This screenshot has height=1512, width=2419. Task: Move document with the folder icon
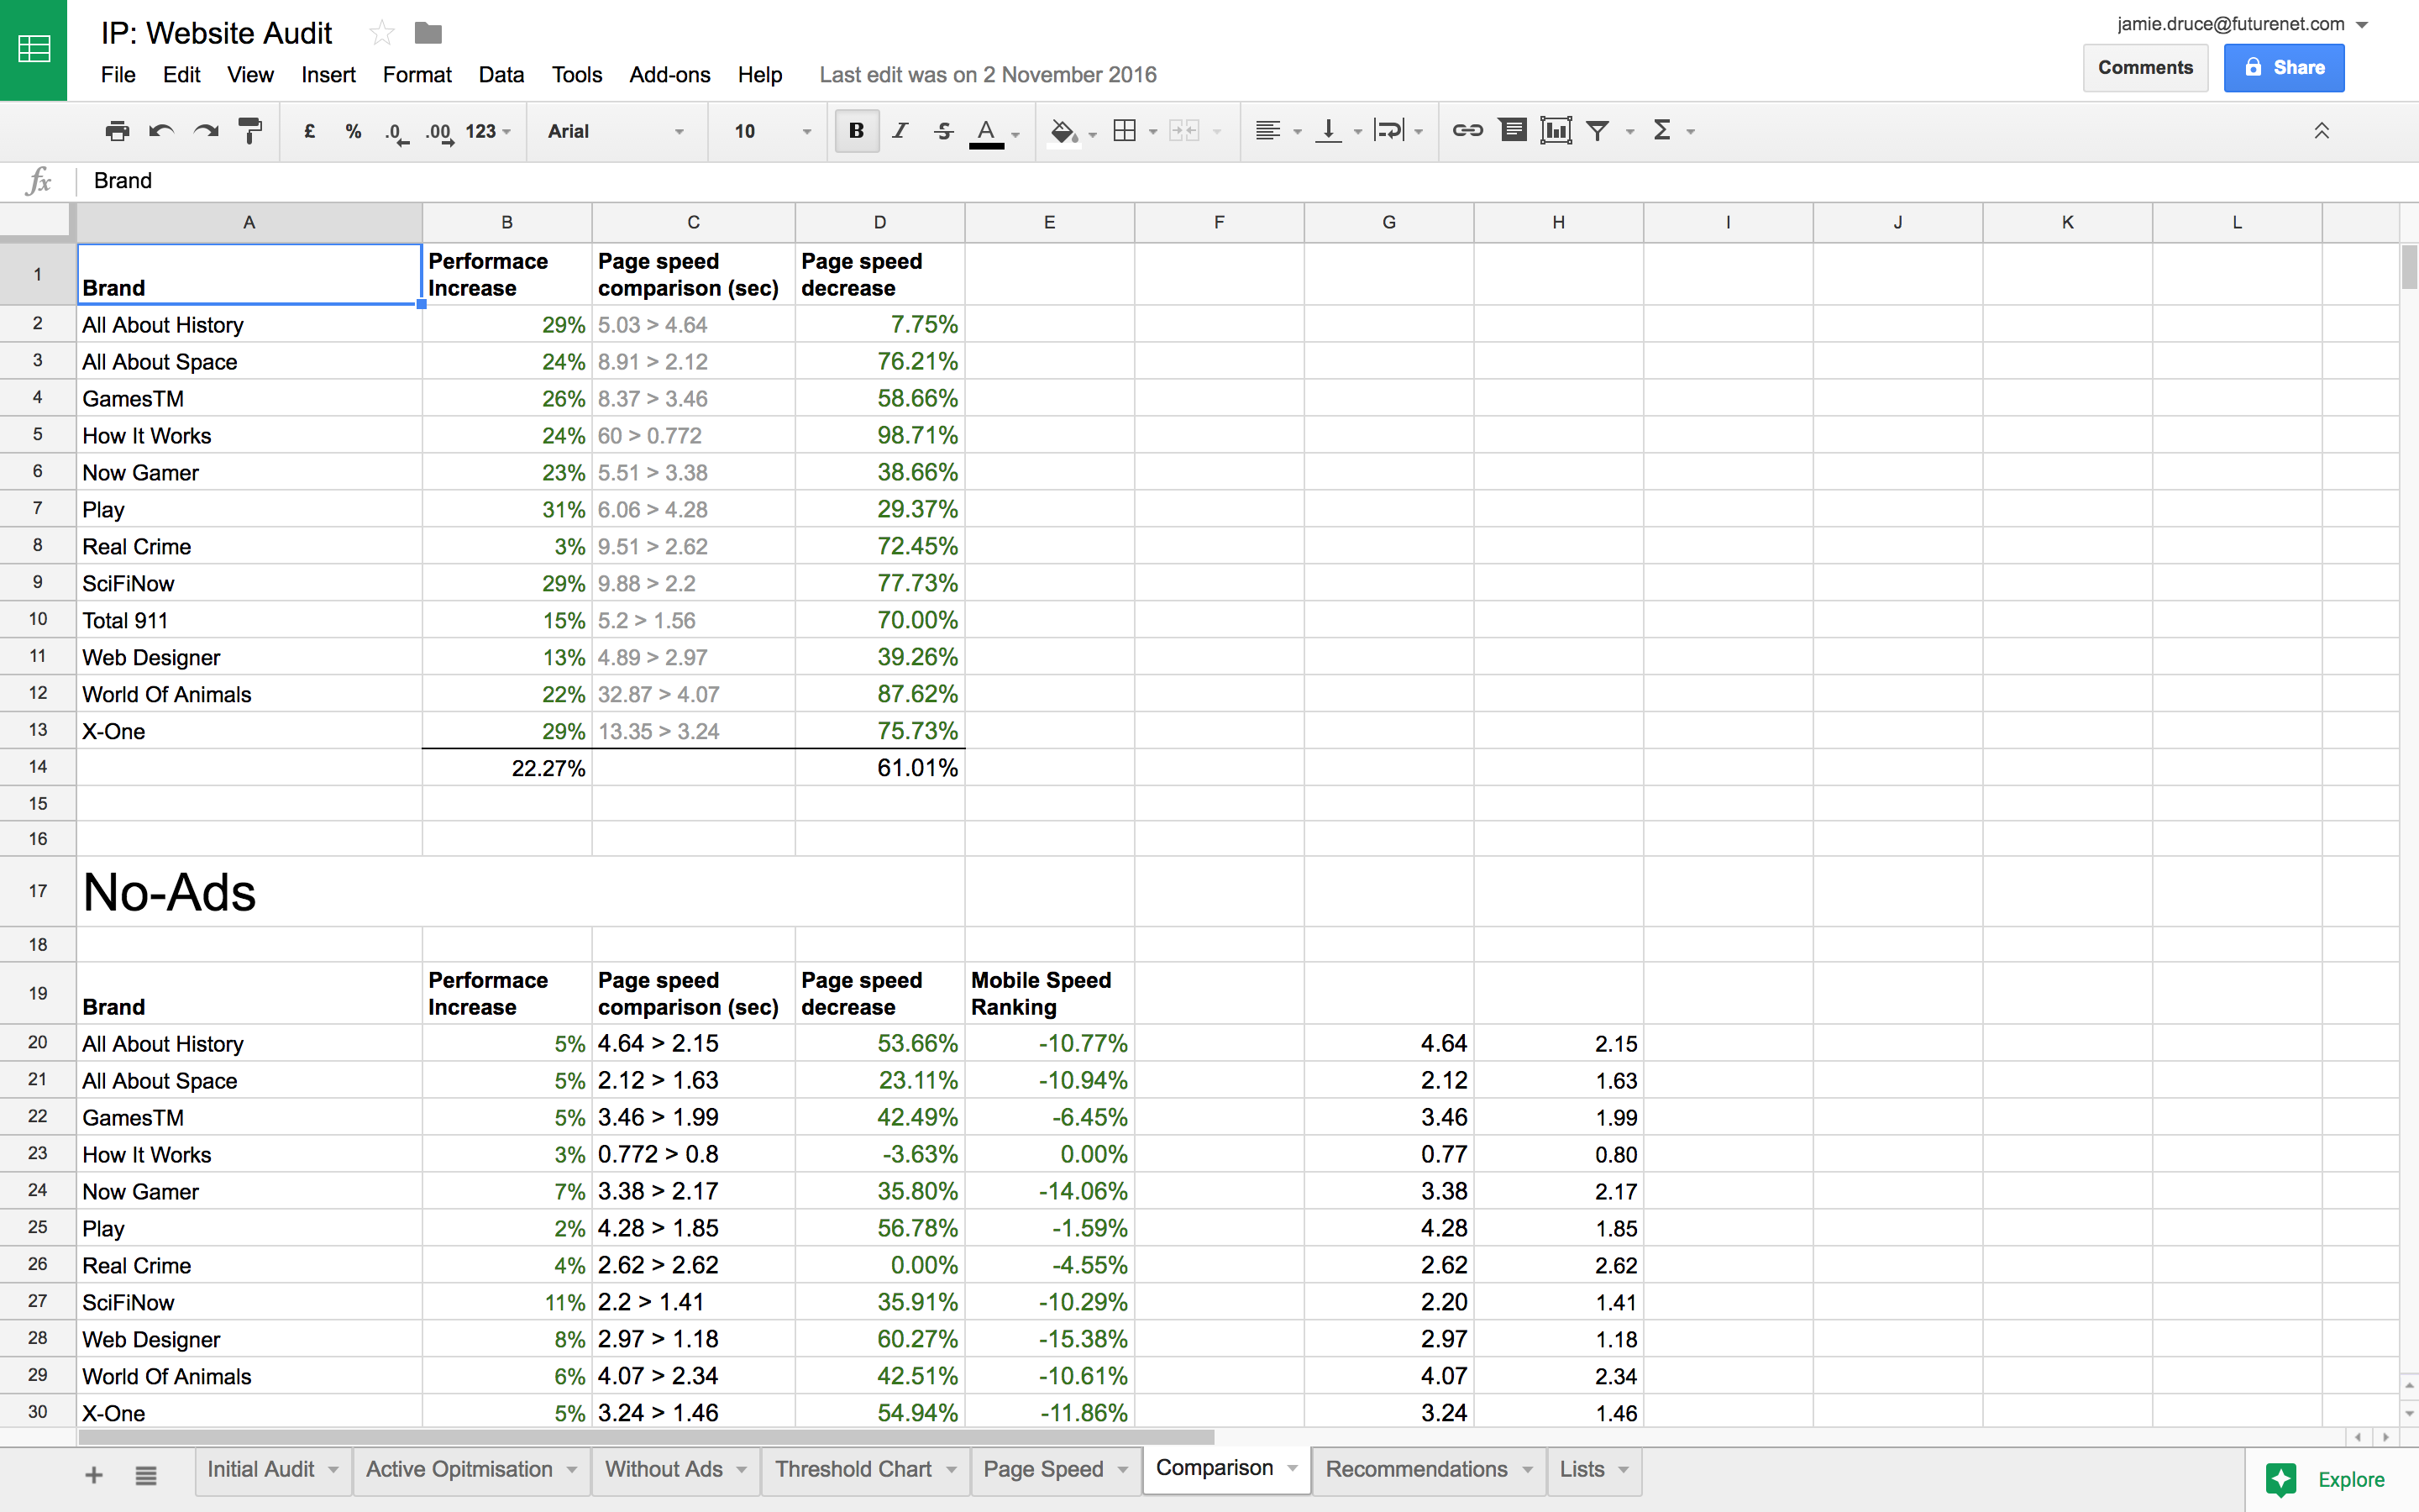click(x=428, y=34)
